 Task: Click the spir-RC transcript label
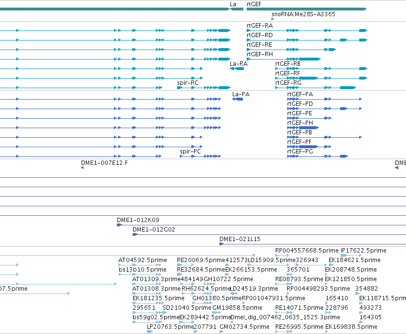pyautogui.click(x=187, y=83)
